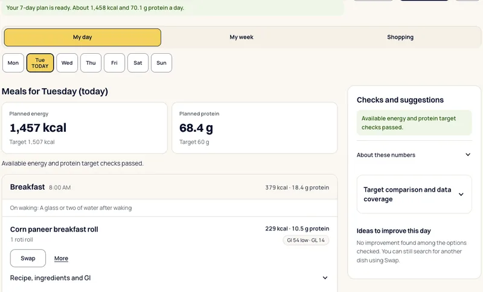This screenshot has height=292, width=483.
Task: Click 379 kcal · 18.4 g protein summary
Action: [297, 187]
